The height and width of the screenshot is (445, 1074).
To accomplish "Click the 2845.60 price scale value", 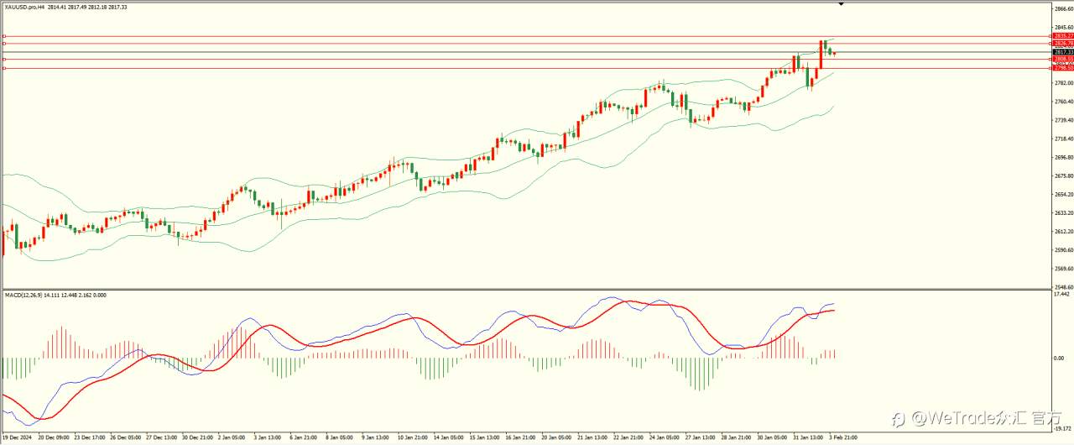I will (1063, 28).
